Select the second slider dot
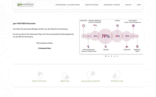The height and width of the screenshot is (97, 156). (x=108, y=56)
